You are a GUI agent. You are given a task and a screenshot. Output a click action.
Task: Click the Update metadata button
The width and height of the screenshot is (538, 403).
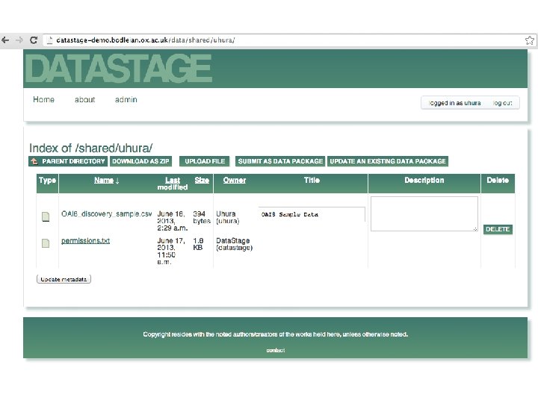click(x=64, y=279)
